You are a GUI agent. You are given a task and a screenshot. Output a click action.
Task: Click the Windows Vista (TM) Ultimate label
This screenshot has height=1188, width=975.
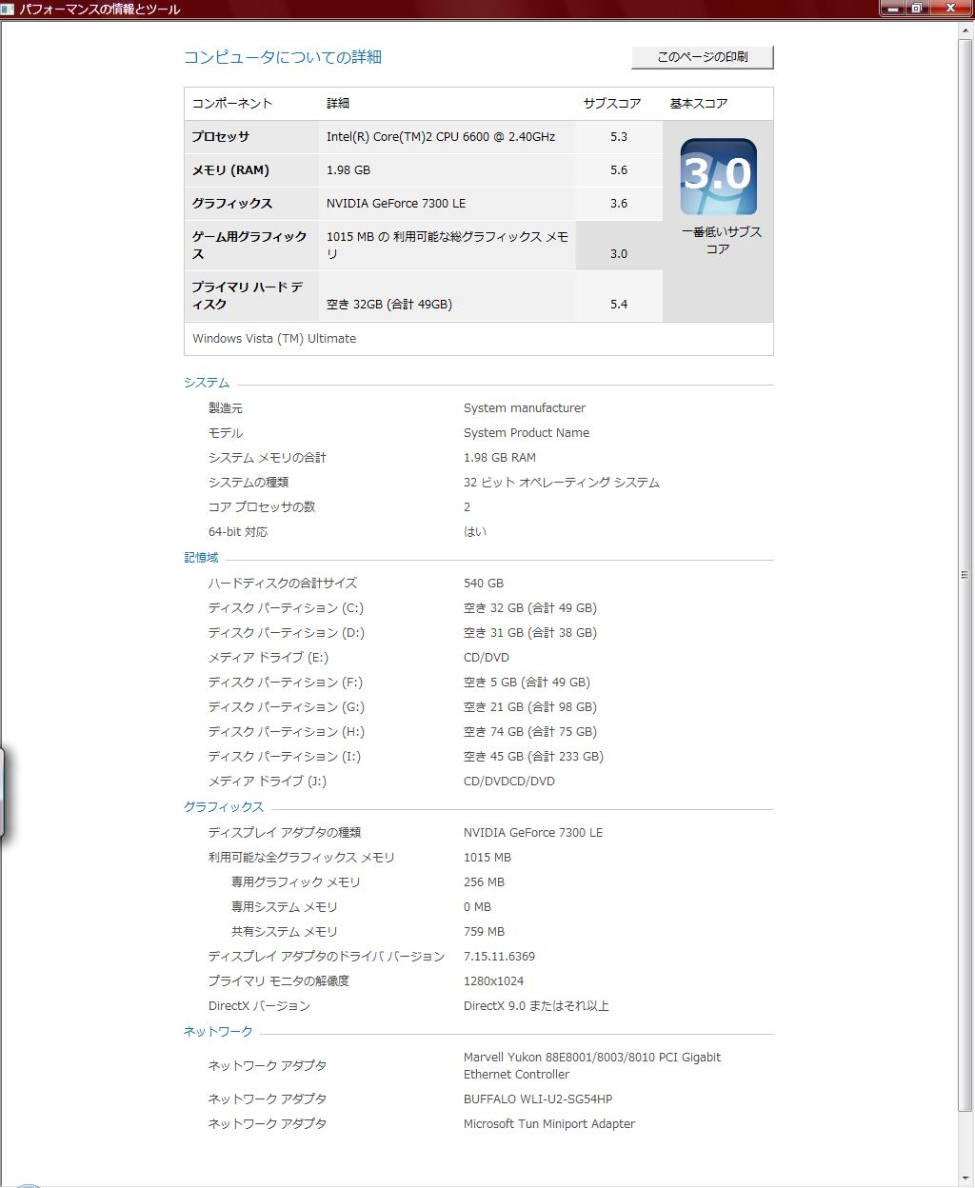(274, 338)
